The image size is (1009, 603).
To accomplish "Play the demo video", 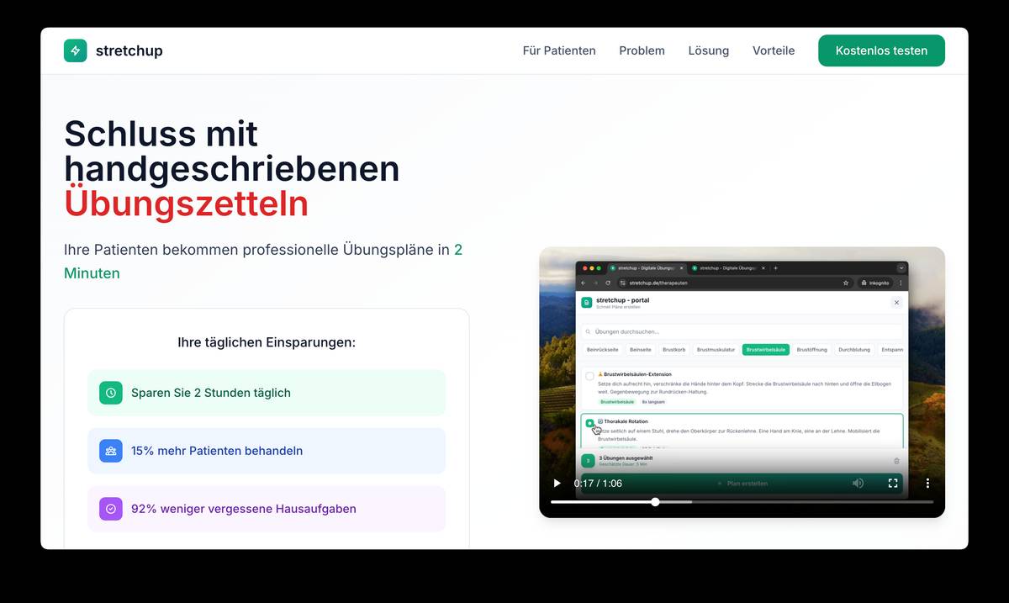I will click(x=557, y=484).
